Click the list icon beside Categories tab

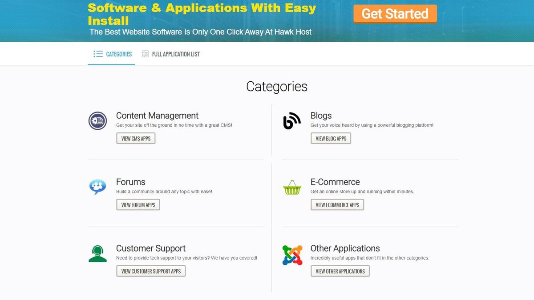click(98, 54)
